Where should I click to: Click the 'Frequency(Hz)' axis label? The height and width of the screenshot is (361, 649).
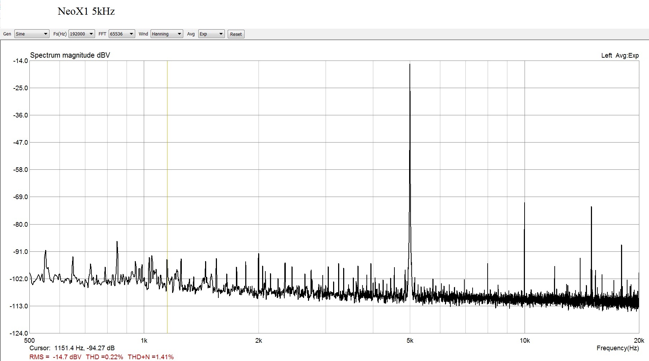[618, 348]
